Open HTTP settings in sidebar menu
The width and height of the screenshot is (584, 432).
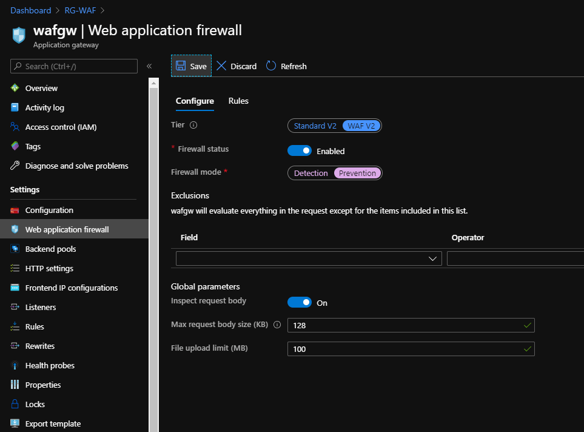point(49,268)
